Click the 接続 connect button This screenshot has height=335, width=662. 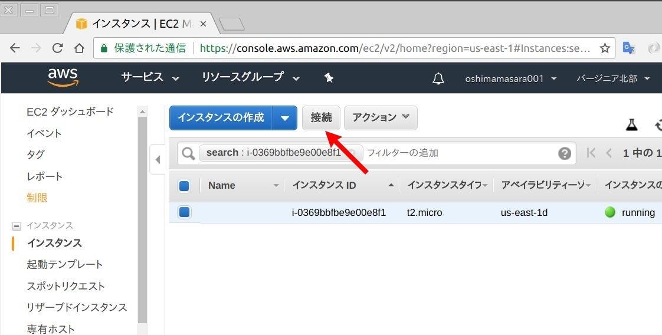(322, 118)
